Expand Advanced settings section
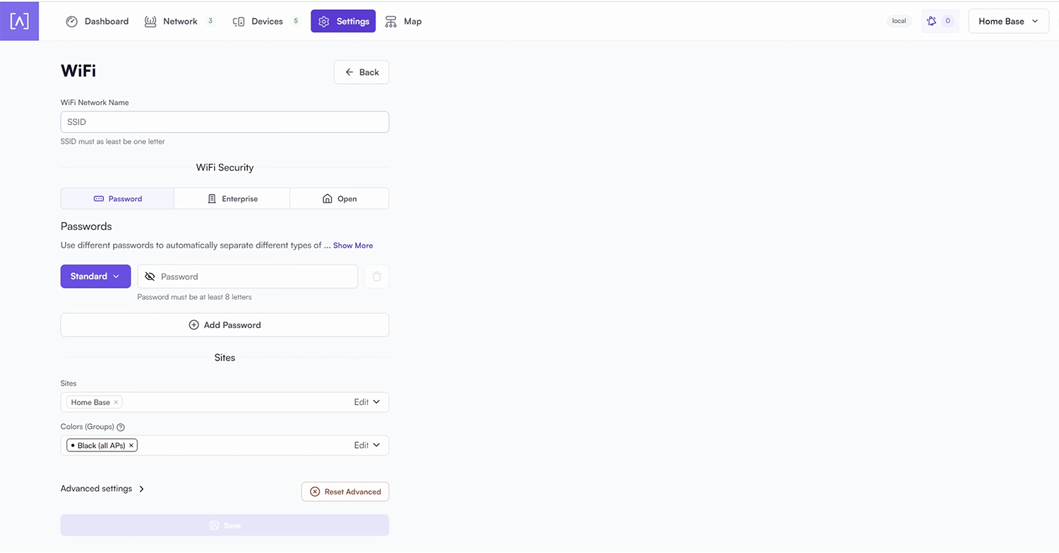The width and height of the screenshot is (1059, 553). tap(102, 489)
